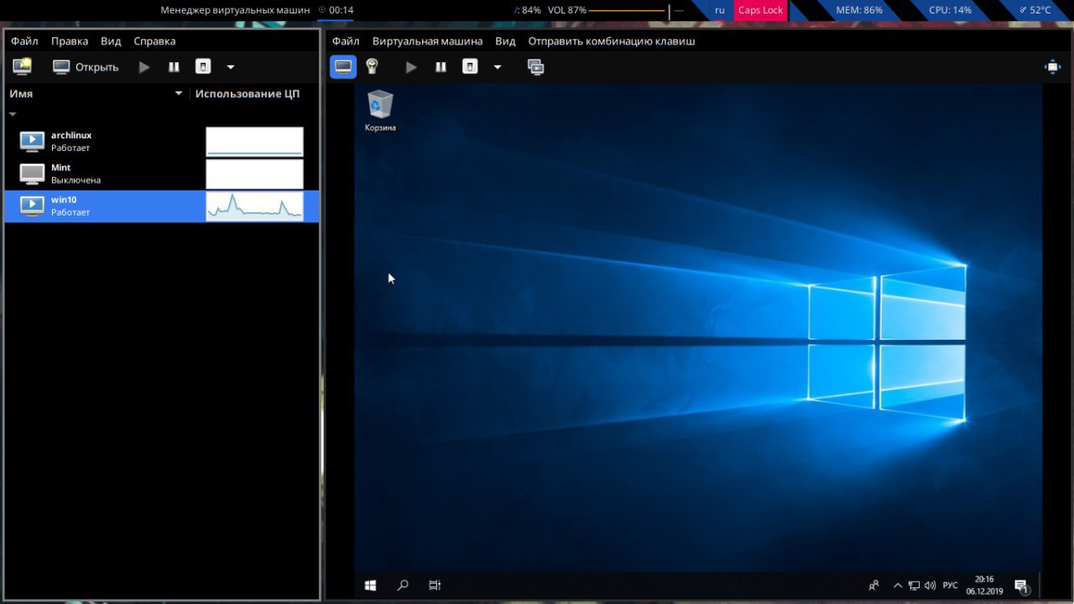
Task: Open Отправить комбинацию клавиш menu
Action: click(x=612, y=41)
